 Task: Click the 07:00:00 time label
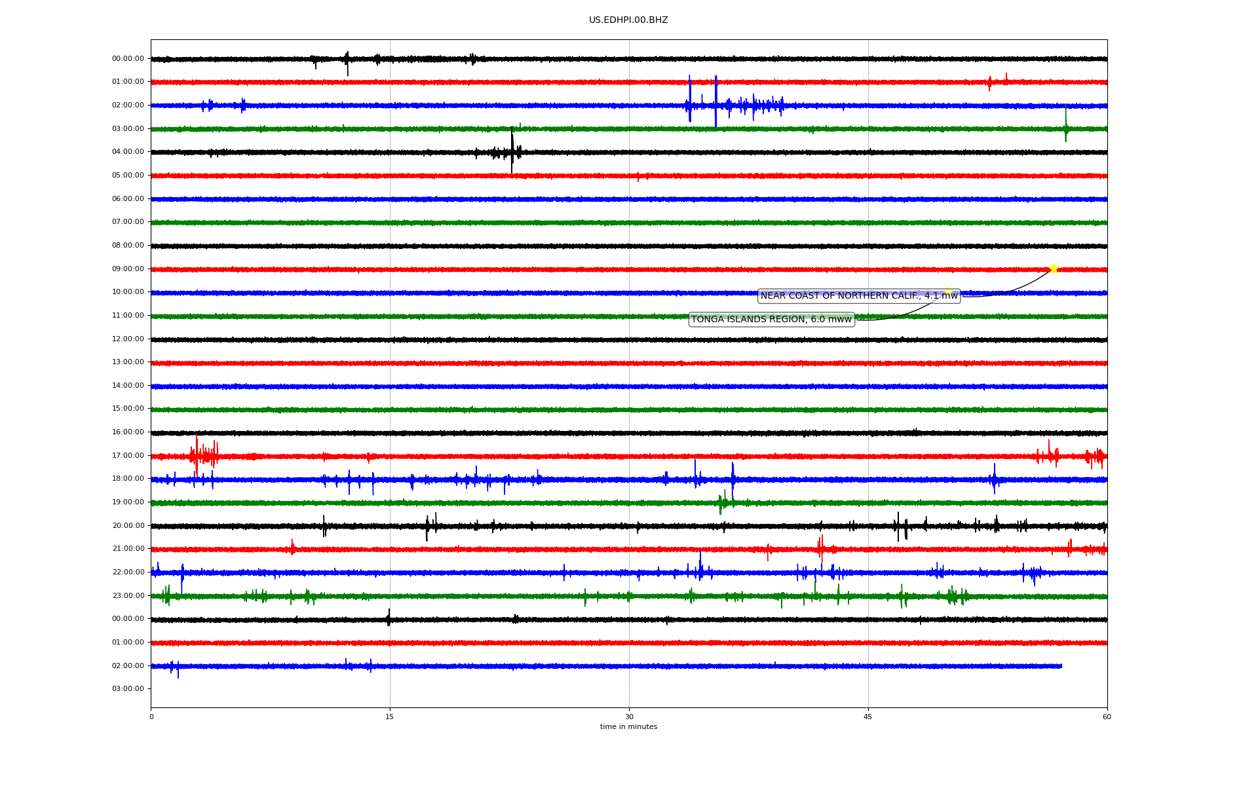pos(128,222)
